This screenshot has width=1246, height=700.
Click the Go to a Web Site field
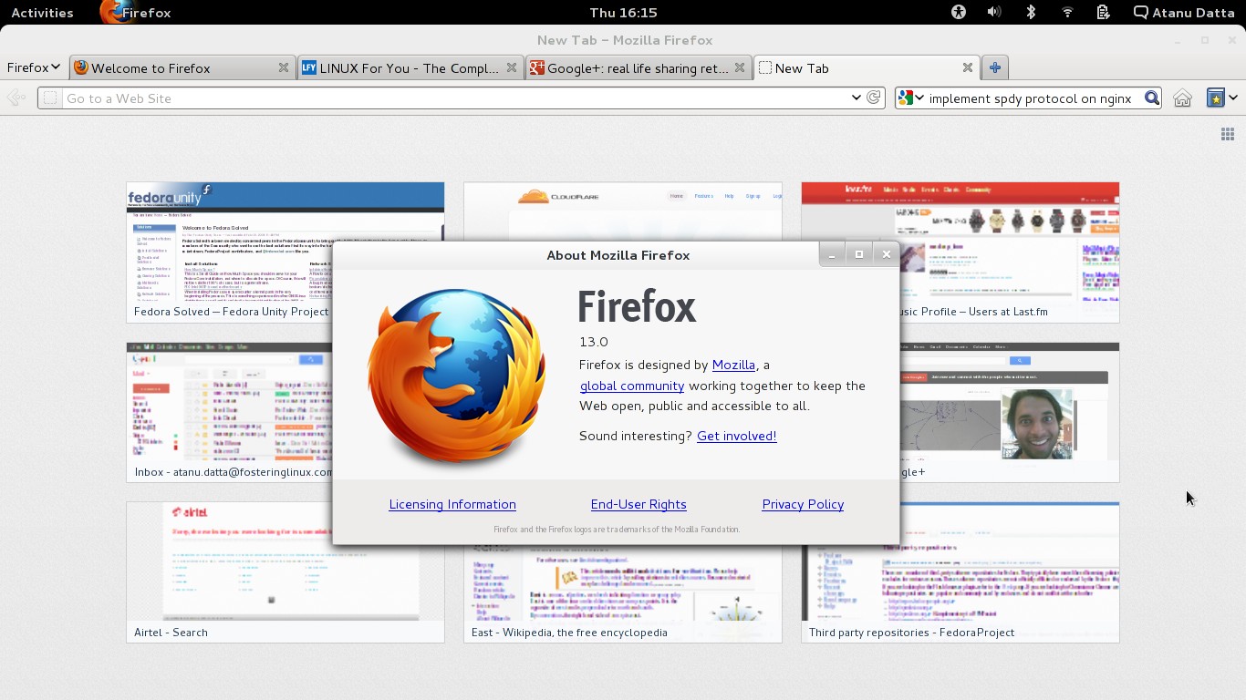(x=447, y=98)
